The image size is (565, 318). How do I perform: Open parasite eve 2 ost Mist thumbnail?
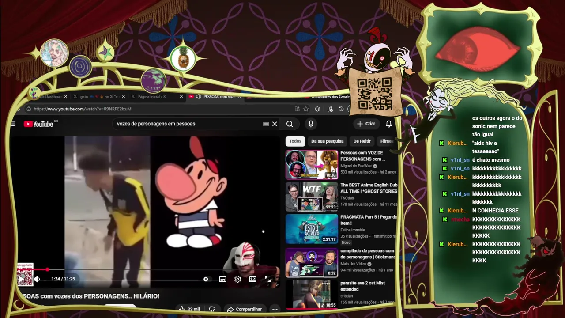[x=312, y=294]
